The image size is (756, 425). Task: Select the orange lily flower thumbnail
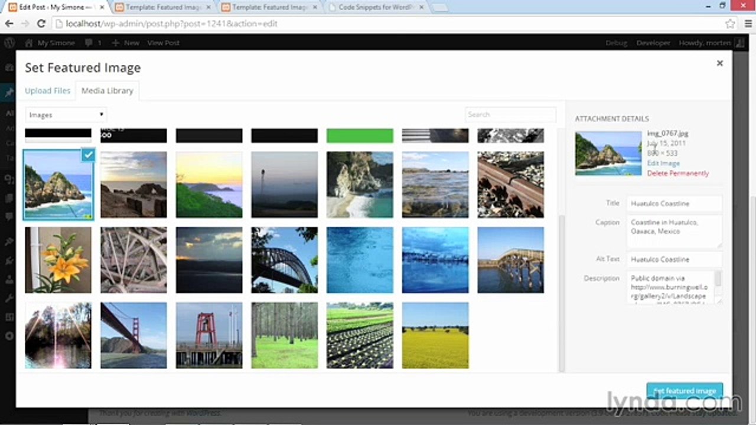pos(58,260)
